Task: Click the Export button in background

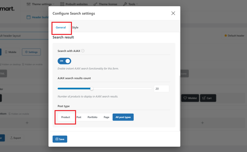Action: (15, 138)
